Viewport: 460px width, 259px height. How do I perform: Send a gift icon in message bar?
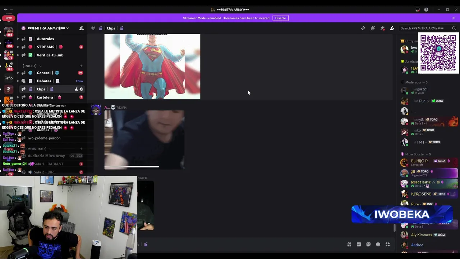349,245
